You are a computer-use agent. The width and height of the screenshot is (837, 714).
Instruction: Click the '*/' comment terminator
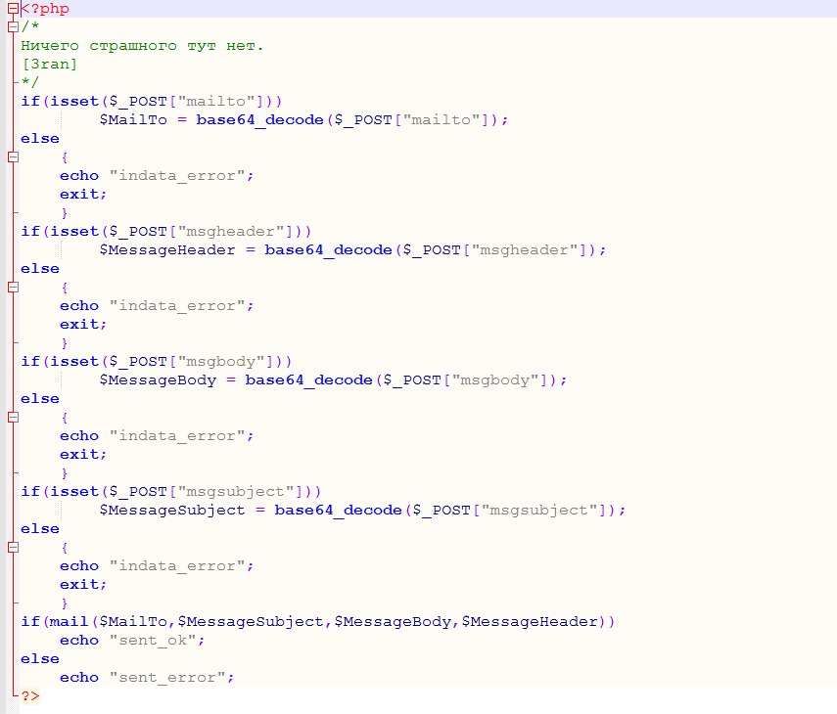[30, 83]
